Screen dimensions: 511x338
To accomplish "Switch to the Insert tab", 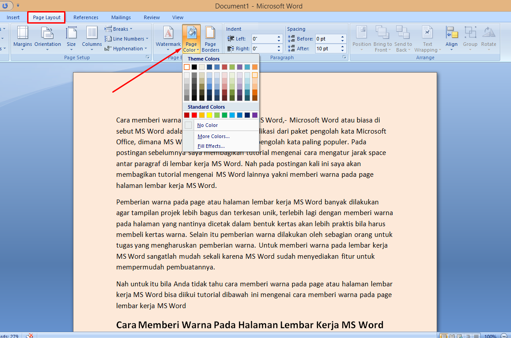I will tap(13, 17).
